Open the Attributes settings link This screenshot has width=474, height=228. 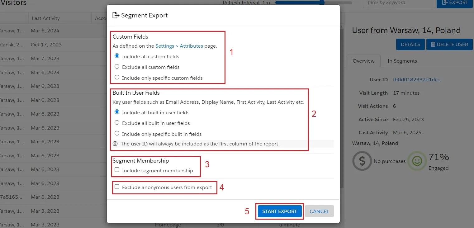click(191, 46)
